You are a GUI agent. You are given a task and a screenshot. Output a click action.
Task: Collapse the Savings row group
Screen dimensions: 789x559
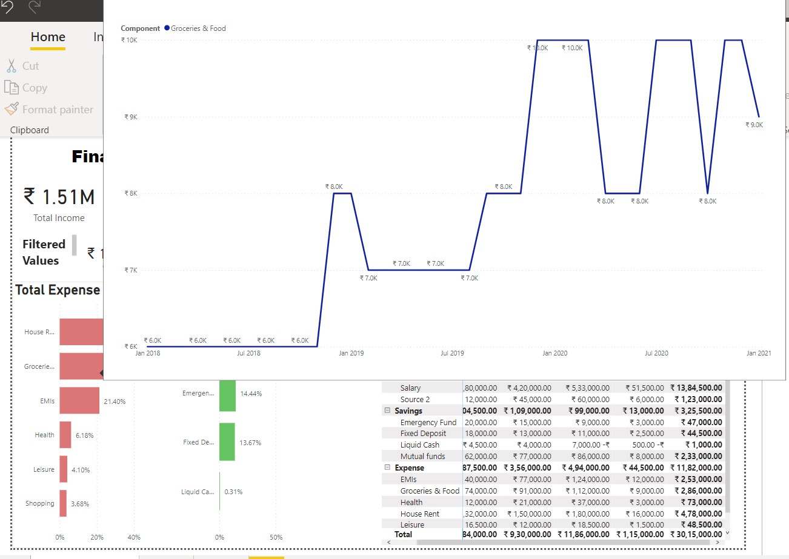click(387, 411)
